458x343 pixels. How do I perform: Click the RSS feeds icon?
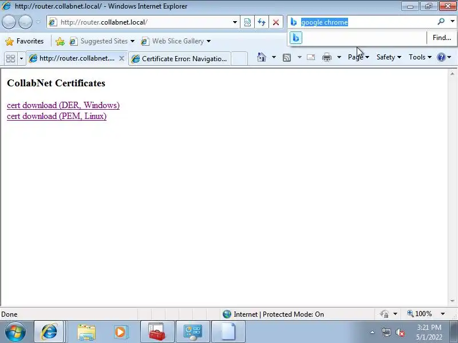[287, 58]
